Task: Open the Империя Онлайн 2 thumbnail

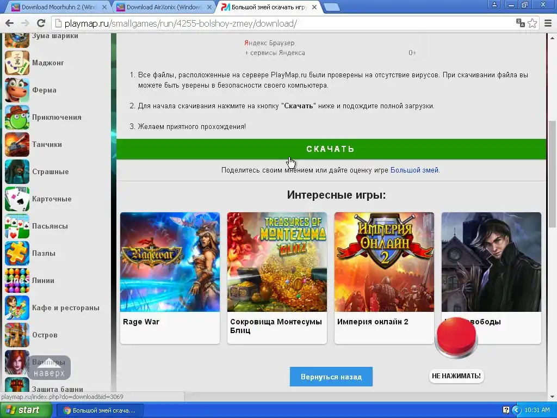Action: 384,262
